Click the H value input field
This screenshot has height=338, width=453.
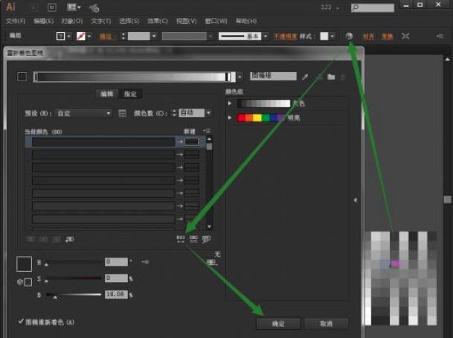tap(116, 261)
